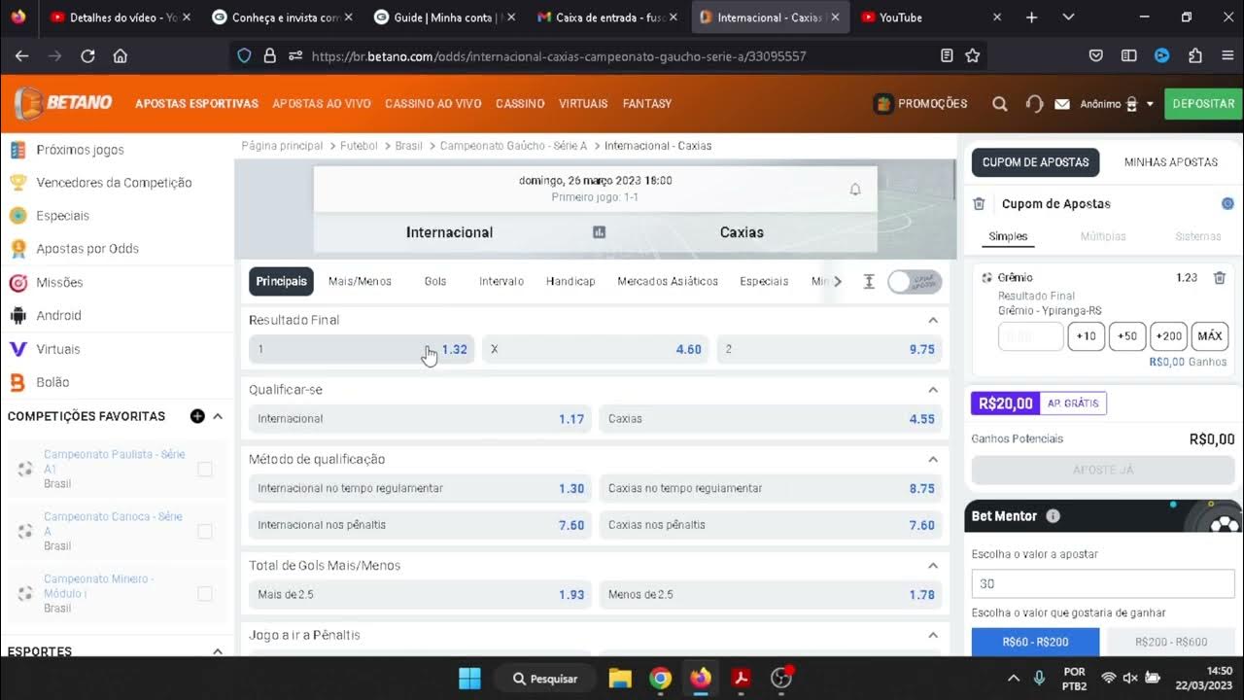This screenshot has width=1244, height=700.
Task: Open Minhas Apostas tab
Action: pyautogui.click(x=1170, y=162)
